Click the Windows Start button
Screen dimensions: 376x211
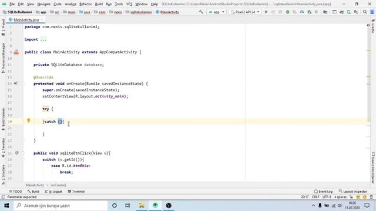[x=6, y=206]
